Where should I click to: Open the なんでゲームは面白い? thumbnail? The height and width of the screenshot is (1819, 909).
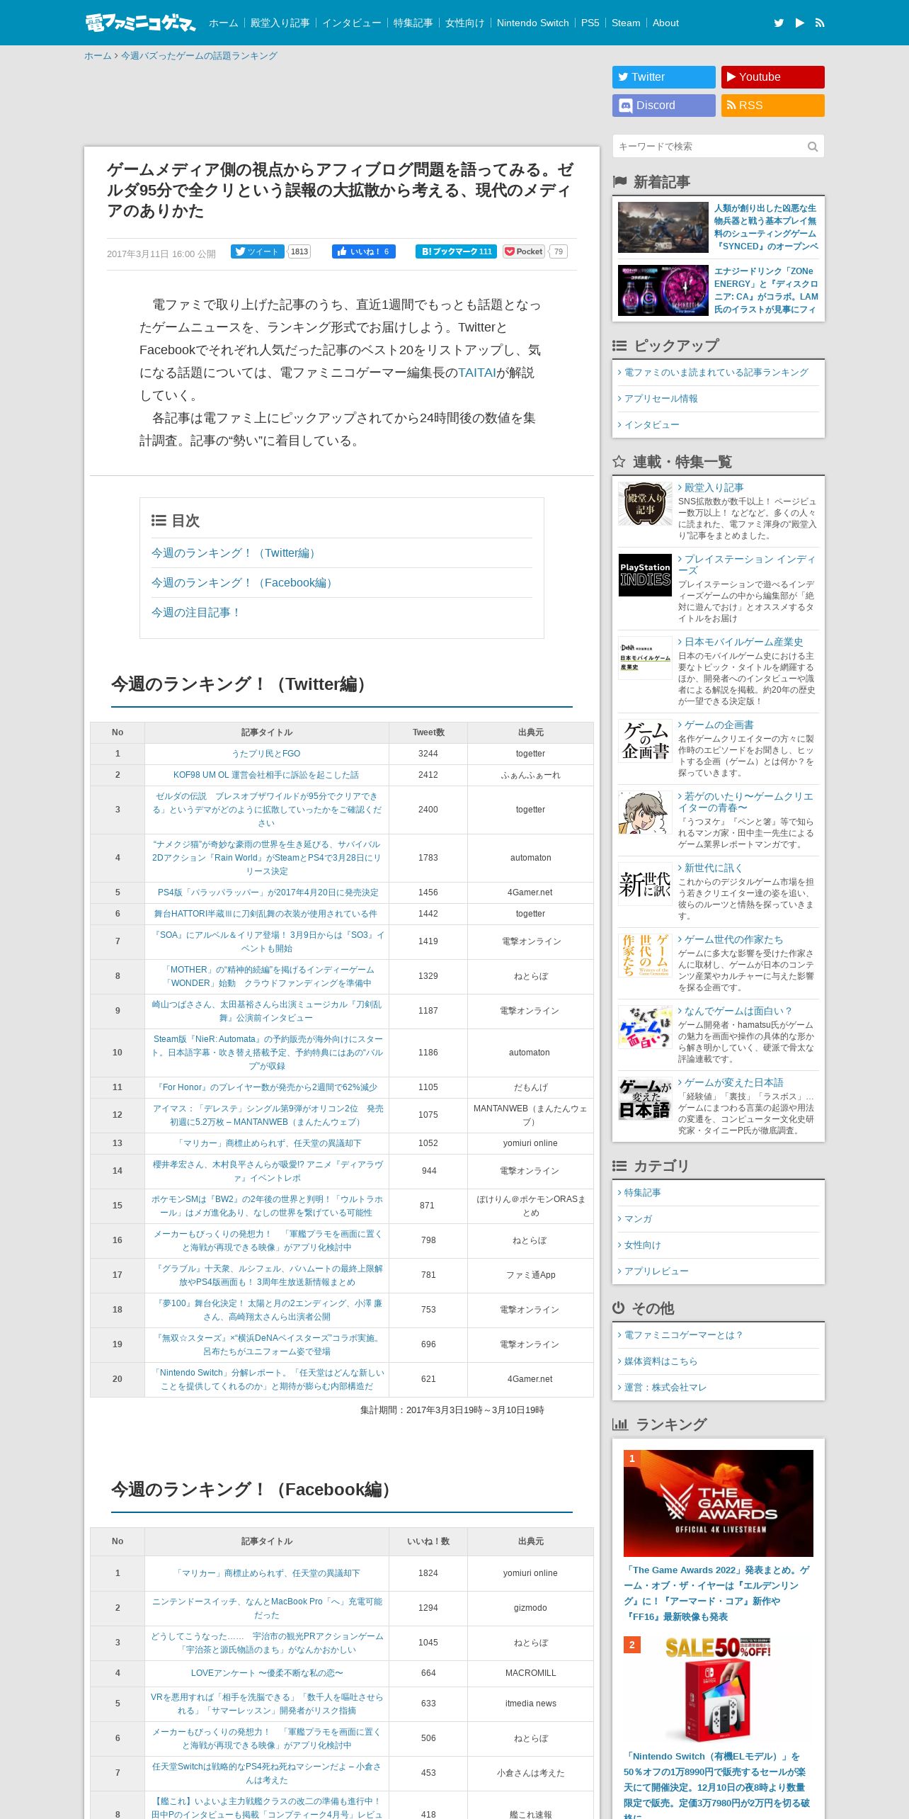click(645, 1027)
